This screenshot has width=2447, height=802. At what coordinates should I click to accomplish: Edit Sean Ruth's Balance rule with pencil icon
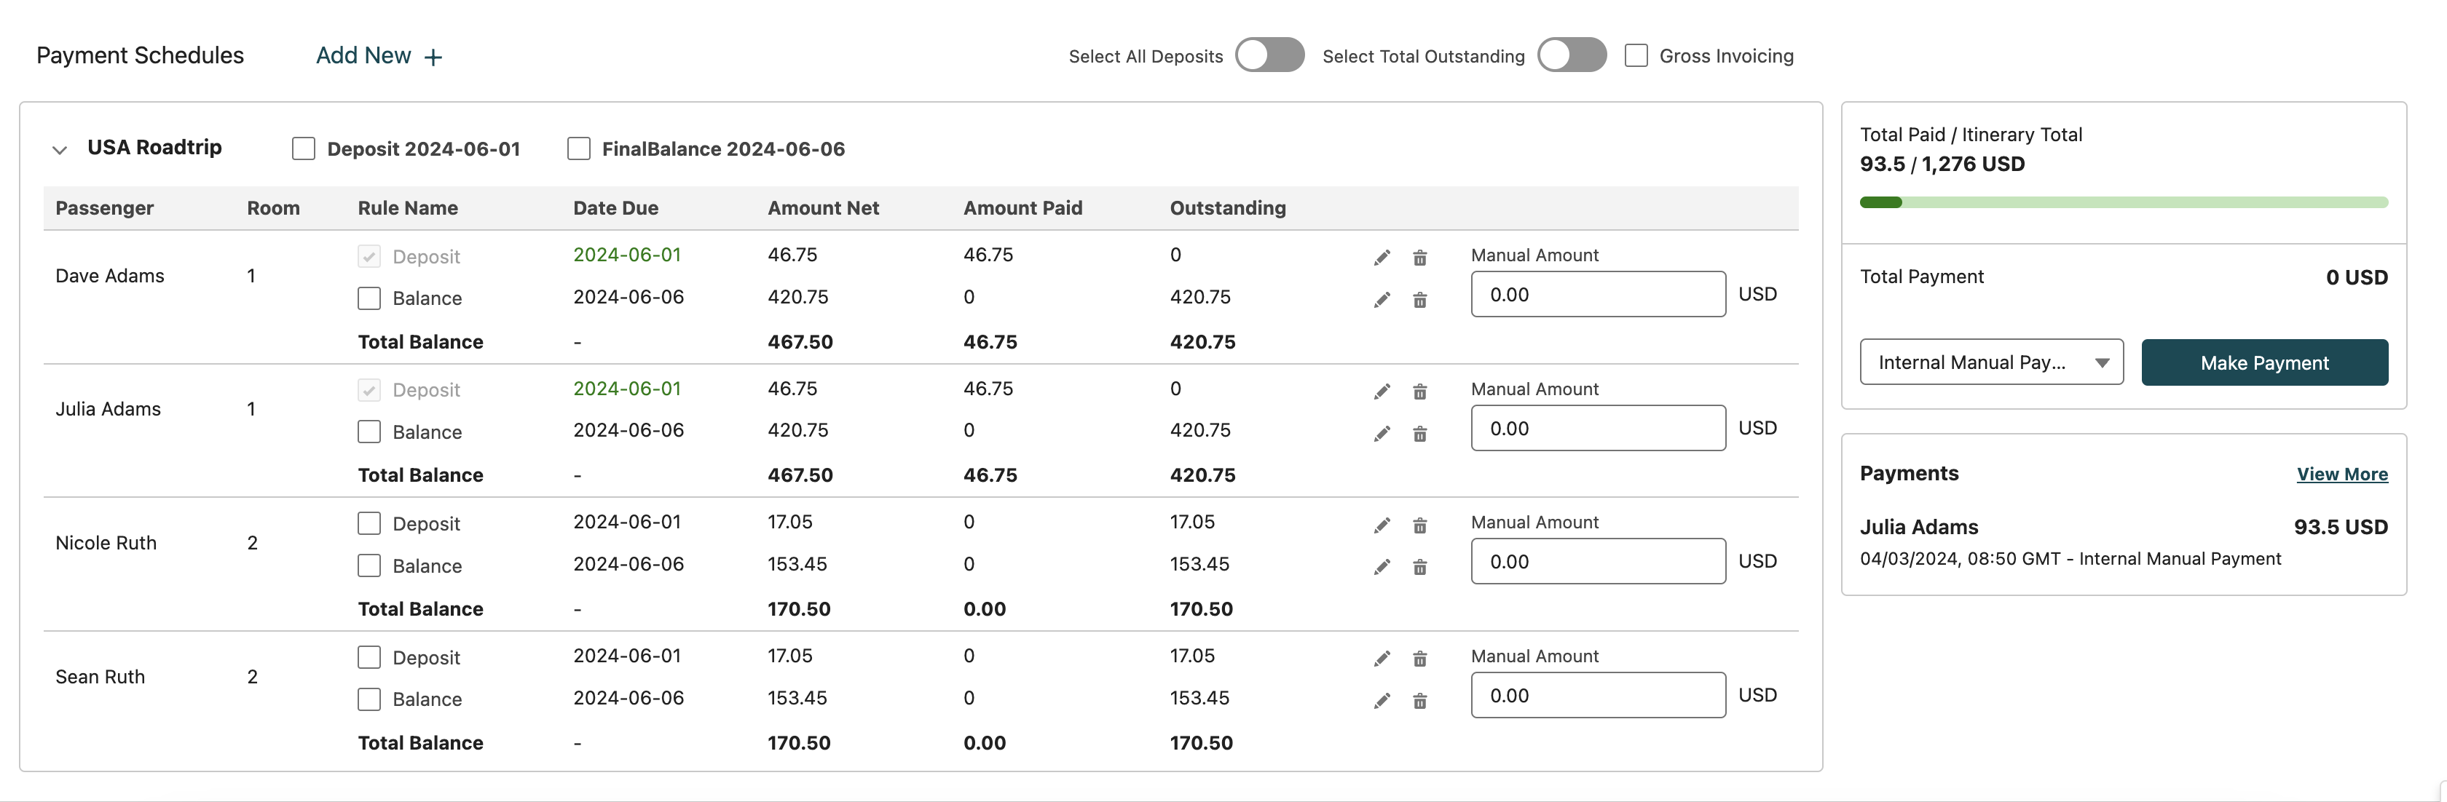1382,700
